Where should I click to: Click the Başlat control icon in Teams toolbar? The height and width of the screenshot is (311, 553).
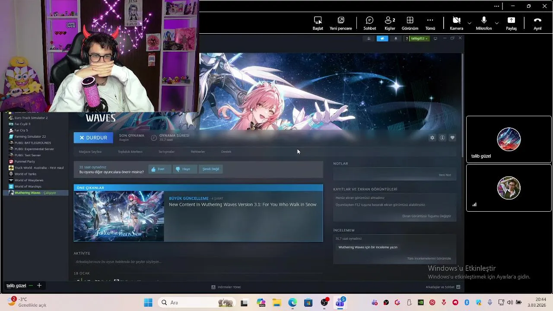click(x=318, y=23)
